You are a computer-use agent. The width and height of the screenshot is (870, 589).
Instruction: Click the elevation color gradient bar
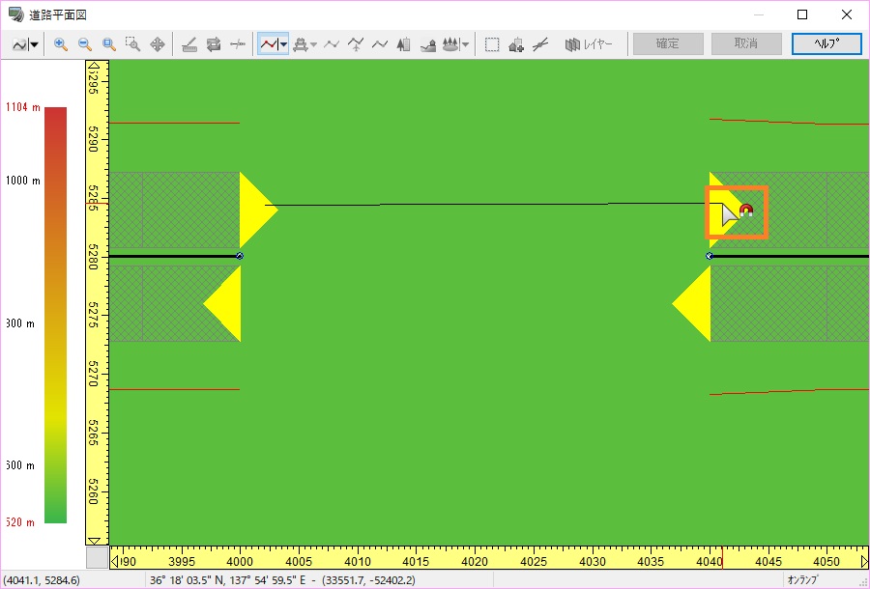[x=55, y=315]
